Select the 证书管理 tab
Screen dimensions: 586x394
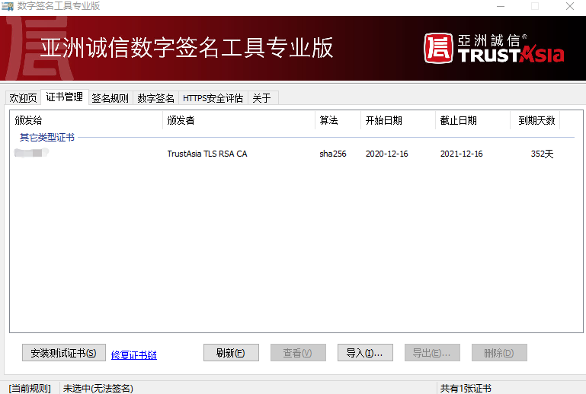pos(64,97)
